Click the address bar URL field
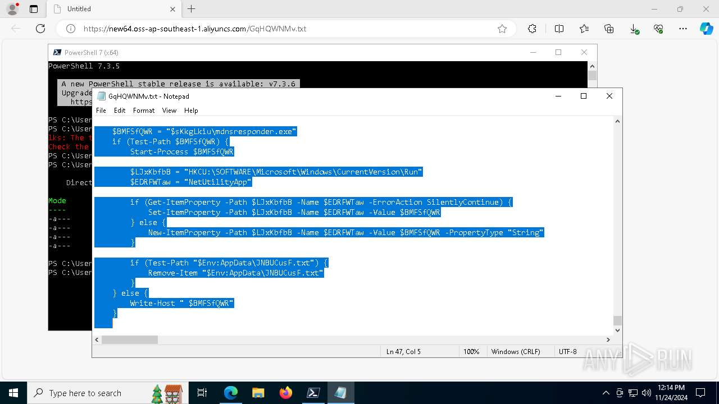719x404 pixels. click(286, 29)
